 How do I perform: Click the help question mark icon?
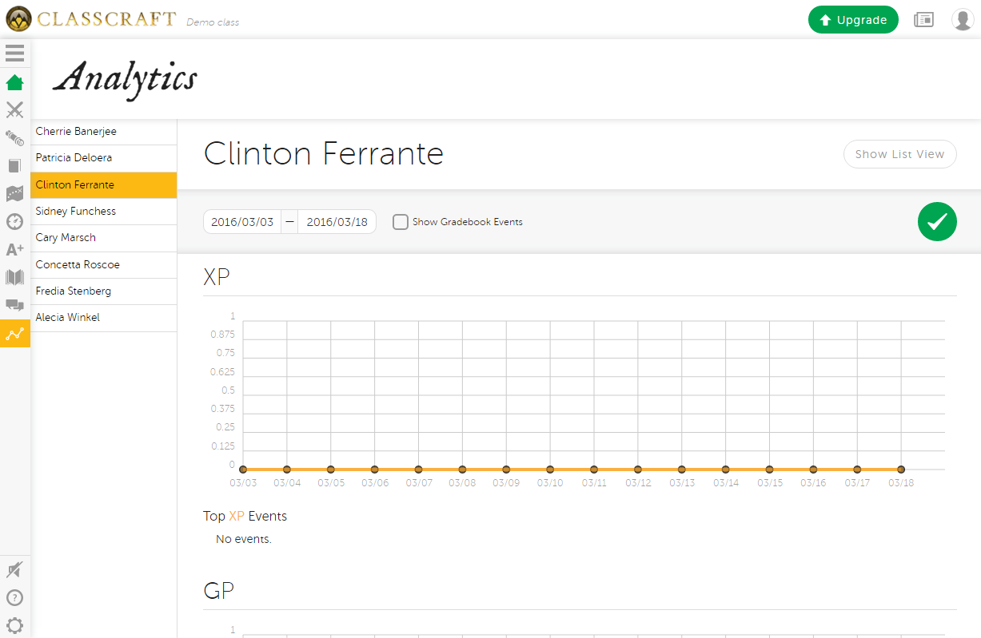[x=14, y=597]
